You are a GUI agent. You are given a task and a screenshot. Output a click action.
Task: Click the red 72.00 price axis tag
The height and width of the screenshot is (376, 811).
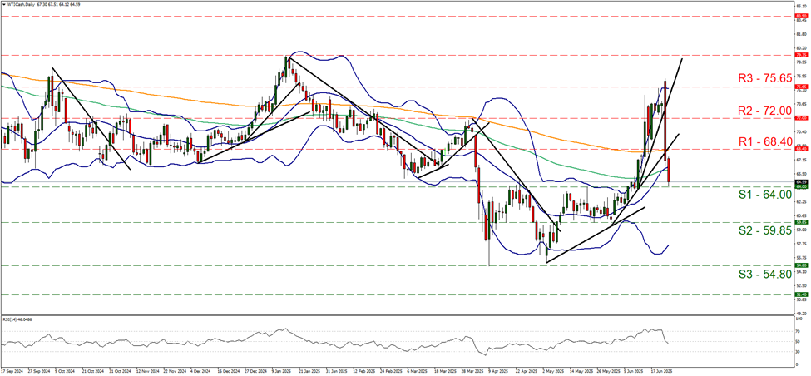(x=799, y=118)
